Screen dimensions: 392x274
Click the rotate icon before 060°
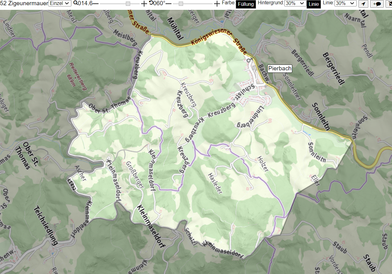tap(151, 3)
